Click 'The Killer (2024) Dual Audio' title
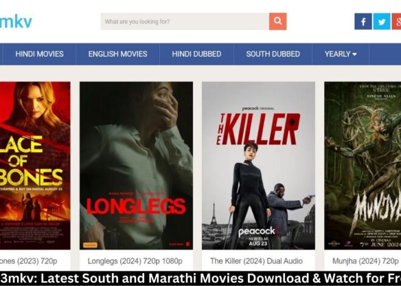 click(256, 261)
